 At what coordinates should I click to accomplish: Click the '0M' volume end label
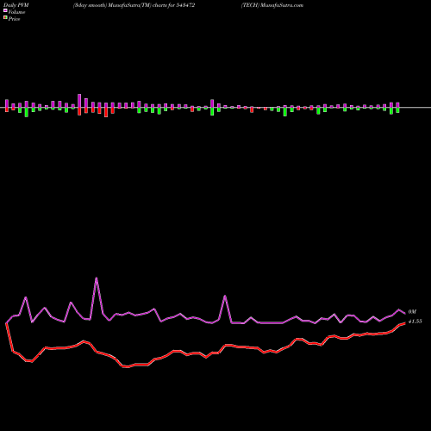[412, 312]
